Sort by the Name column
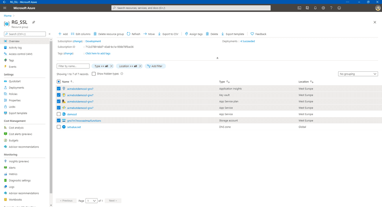The image size is (382, 207). [x=68, y=82]
